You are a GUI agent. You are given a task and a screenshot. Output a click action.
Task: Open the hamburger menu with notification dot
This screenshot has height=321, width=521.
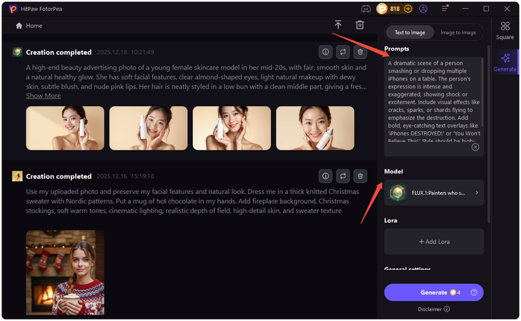pos(445,9)
